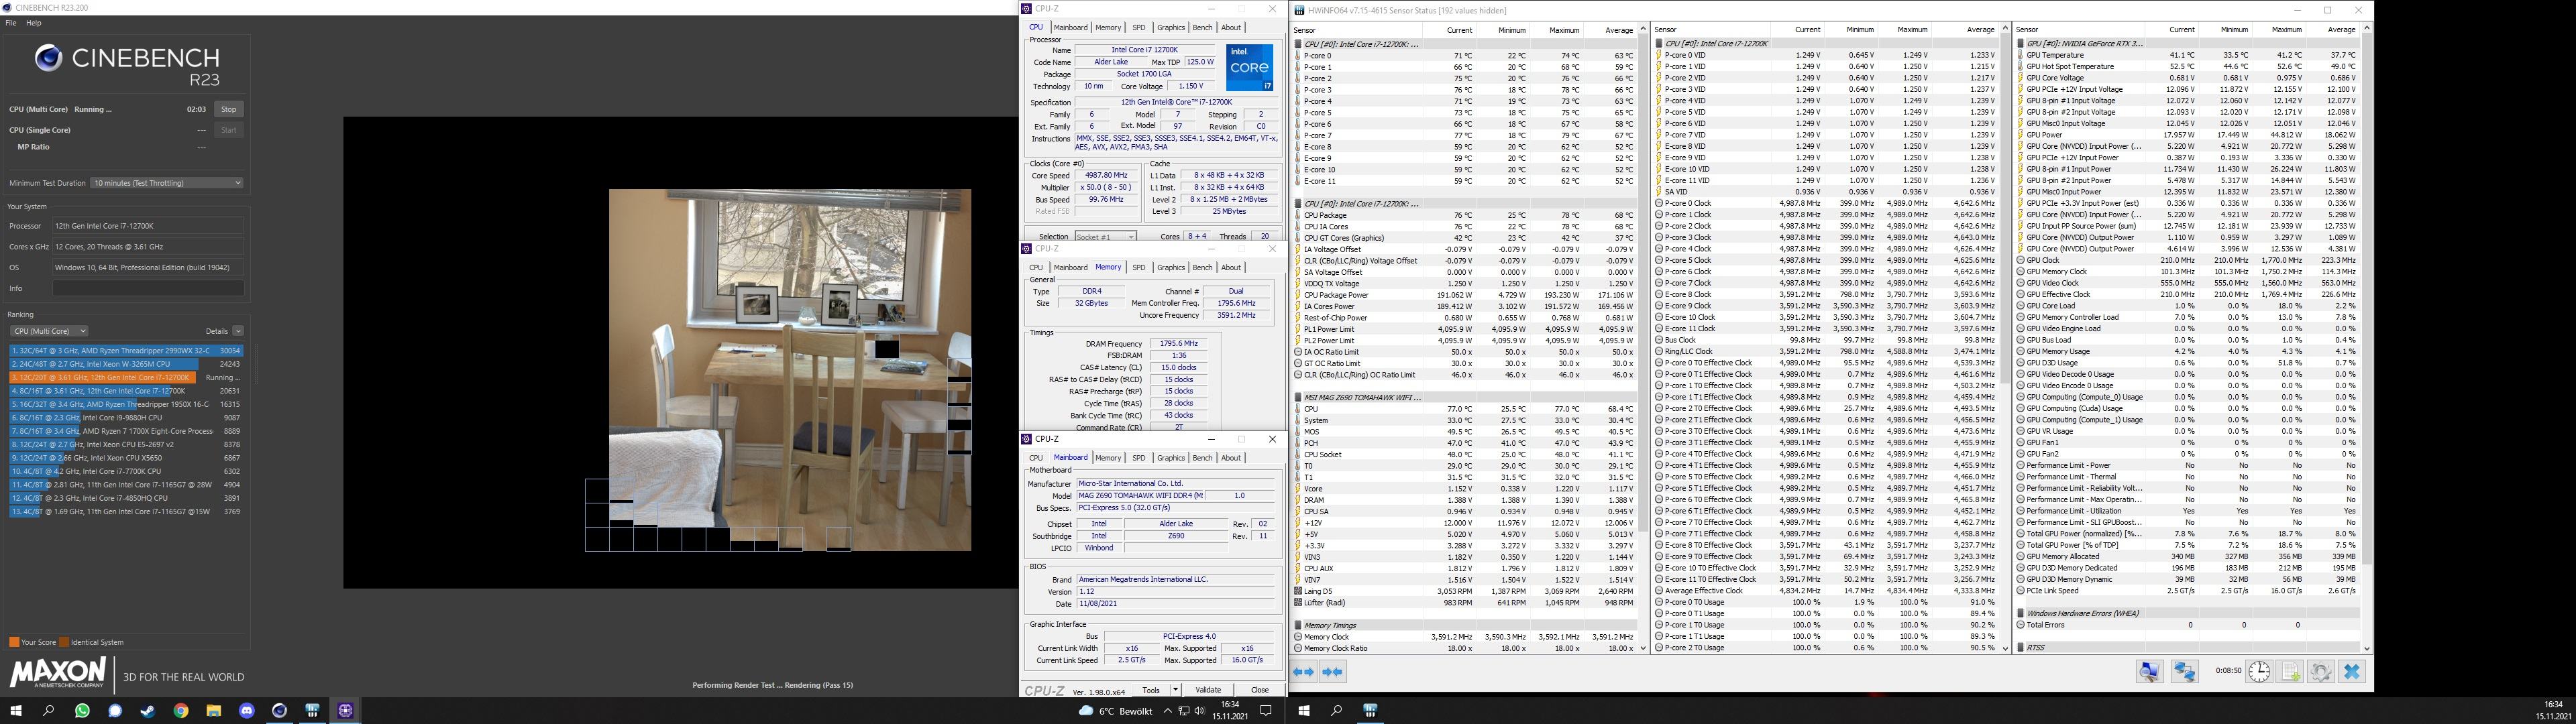
Task: Click HWiNFO icon on the right monitor taskbar
Action: (1370, 711)
